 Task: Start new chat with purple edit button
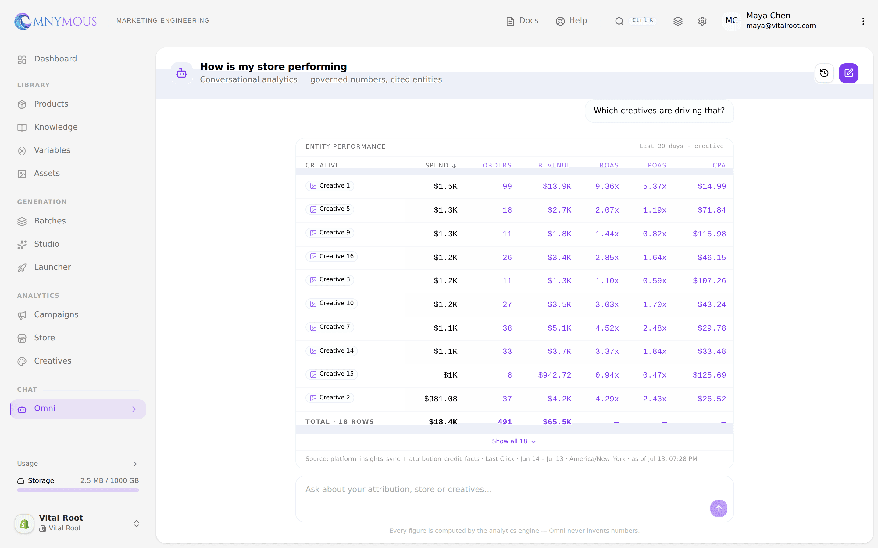pos(848,73)
